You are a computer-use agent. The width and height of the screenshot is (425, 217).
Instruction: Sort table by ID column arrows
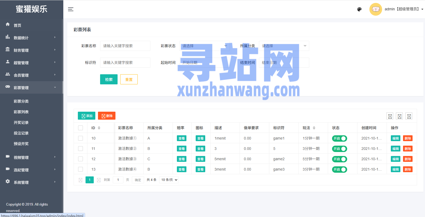pos(99,128)
